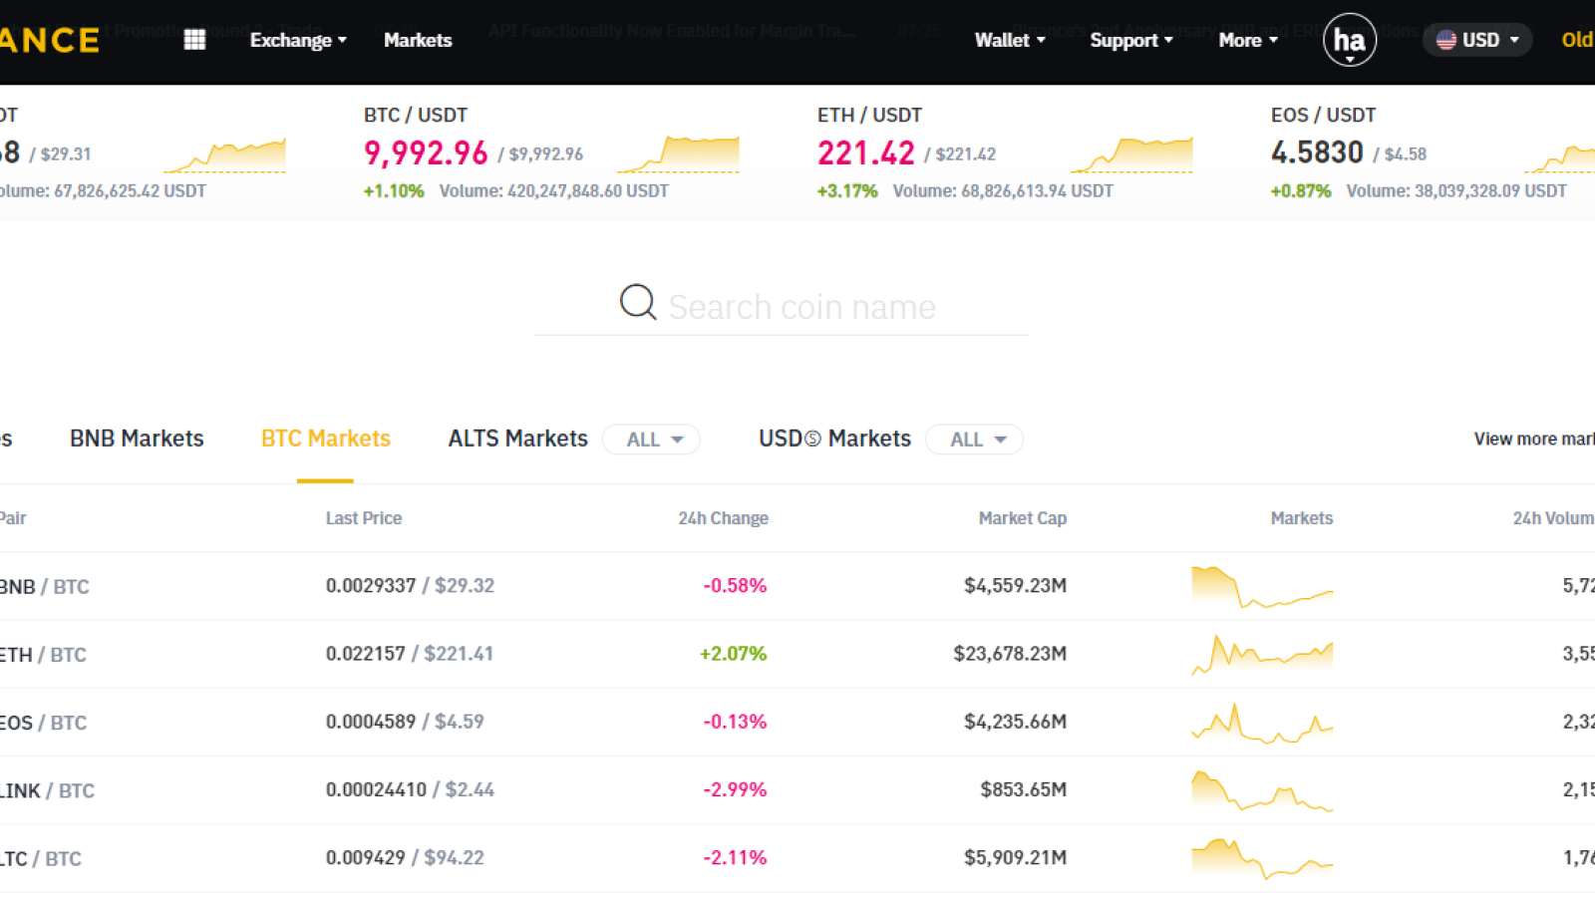The width and height of the screenshot is (1595, 897).
Task: Switch to USD Markets tab
Action: (835, 439)
